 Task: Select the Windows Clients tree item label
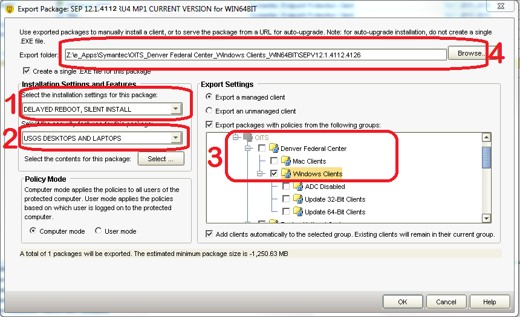pyautogui.click(x=317, y=173)
